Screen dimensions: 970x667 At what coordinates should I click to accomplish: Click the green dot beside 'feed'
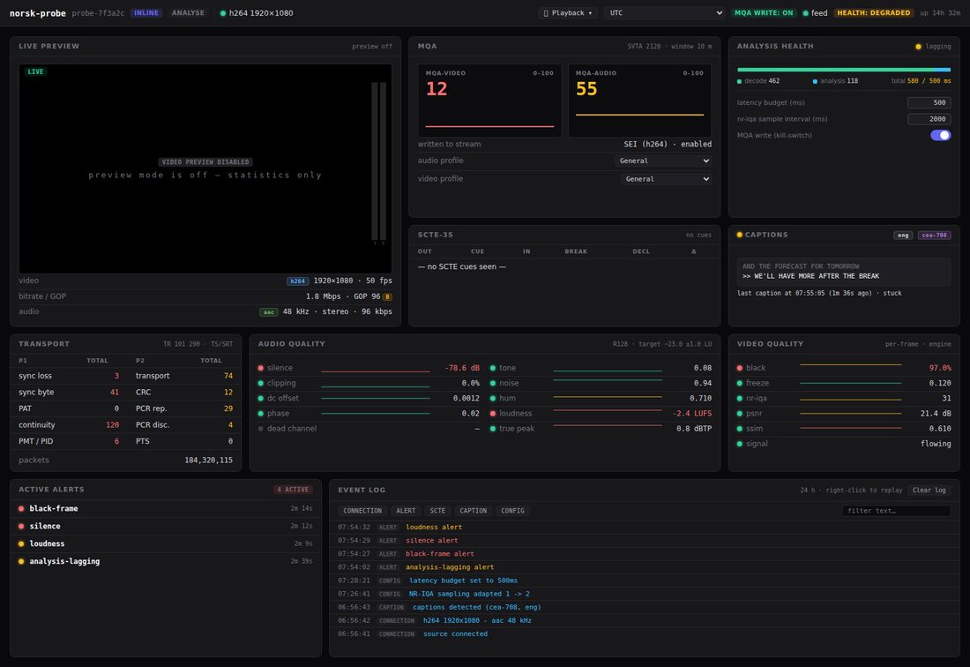point(805,13)
